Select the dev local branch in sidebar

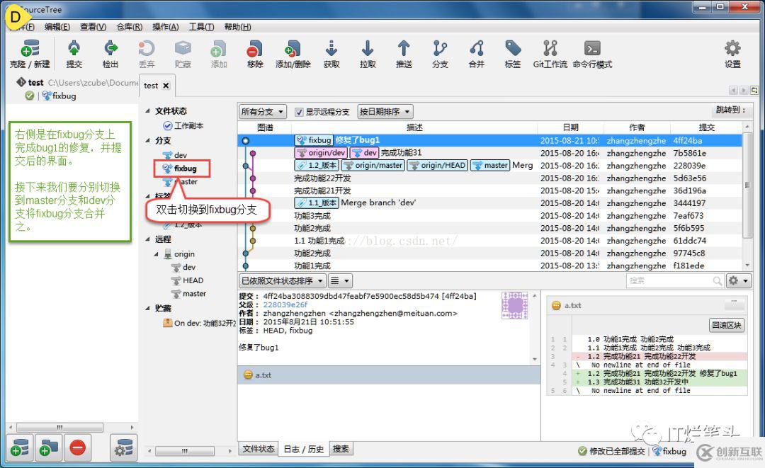pyautogui.click(x=175, y=155)
